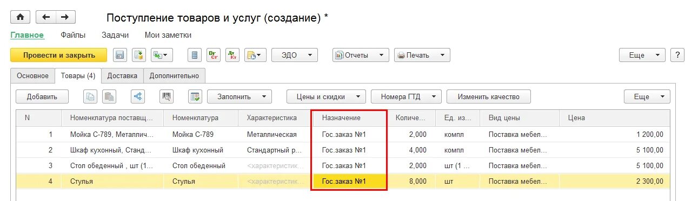This screenshot has width=685, height=201.
Task: Expand Цены и скидки menu
Action: 326,96
